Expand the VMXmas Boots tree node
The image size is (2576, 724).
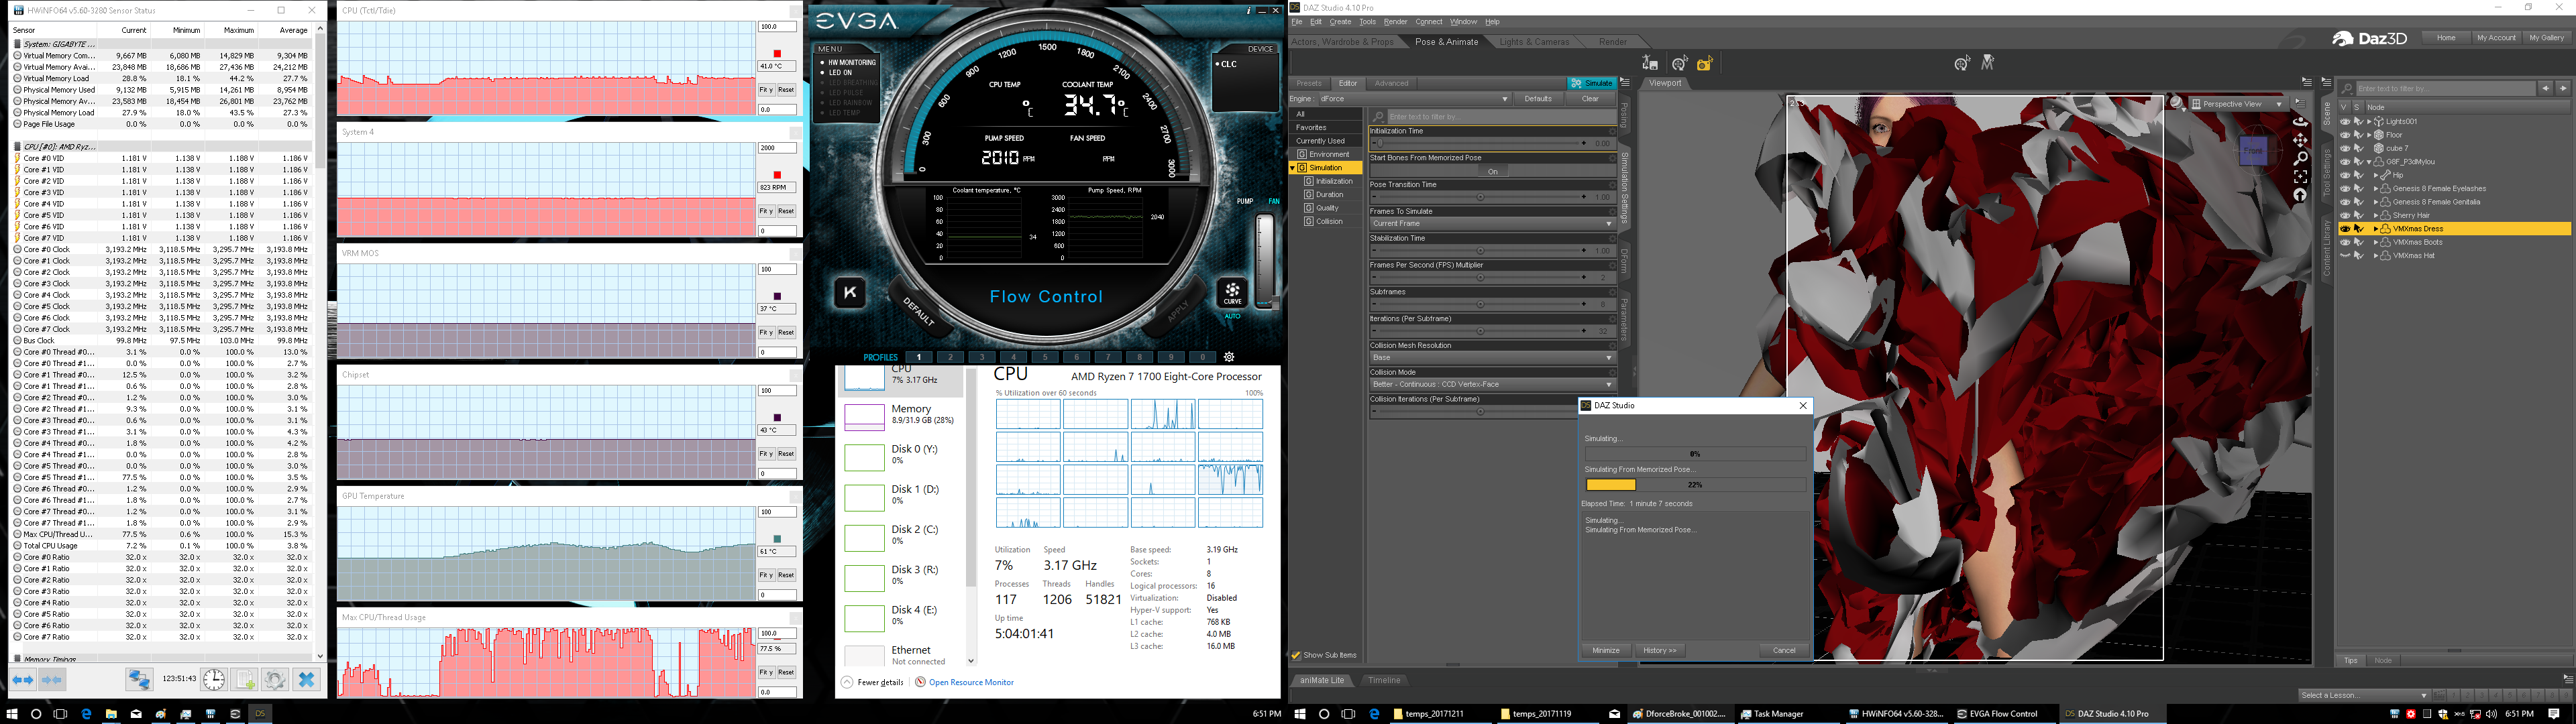point(2375,242)
